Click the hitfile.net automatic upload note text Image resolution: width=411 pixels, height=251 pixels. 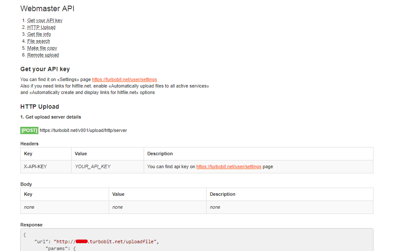pos(115,89)
